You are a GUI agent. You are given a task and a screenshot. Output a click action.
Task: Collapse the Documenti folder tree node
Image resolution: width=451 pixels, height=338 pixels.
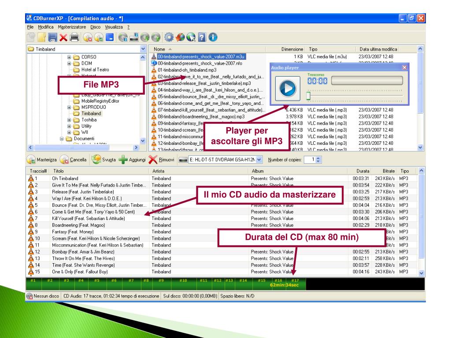62,138
